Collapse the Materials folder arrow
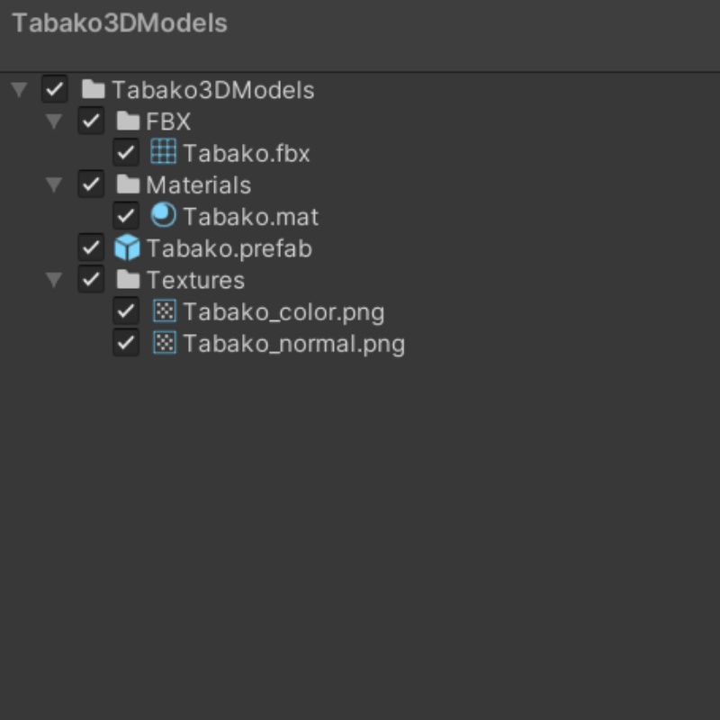 coord(54,184)
